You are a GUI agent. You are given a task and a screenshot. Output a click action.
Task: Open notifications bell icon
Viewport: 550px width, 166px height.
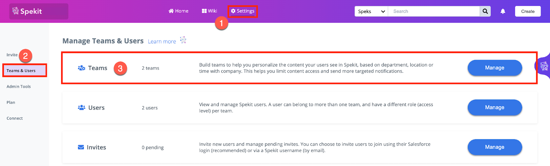coord(503,11)
